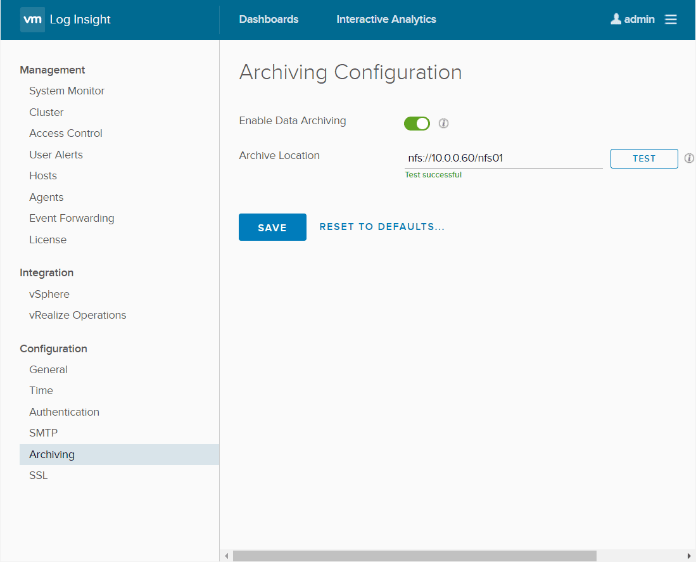Open the hamburger menu icon
696x562 pixels.
coord(671,19)
